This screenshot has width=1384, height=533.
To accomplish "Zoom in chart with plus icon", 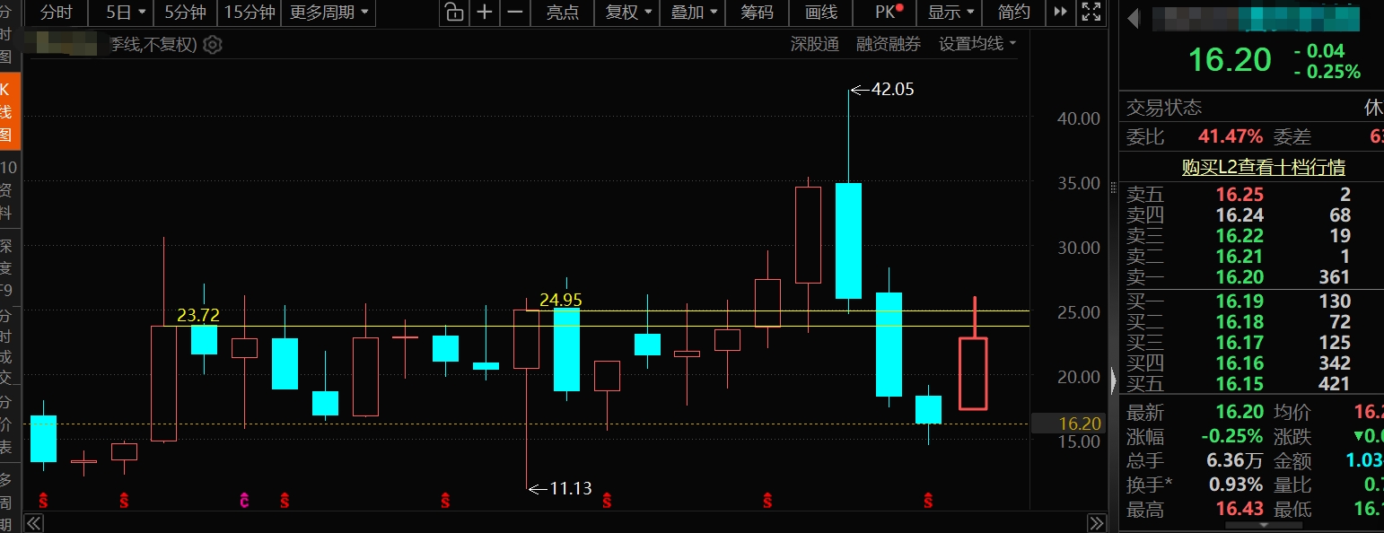I will [485, 12].
